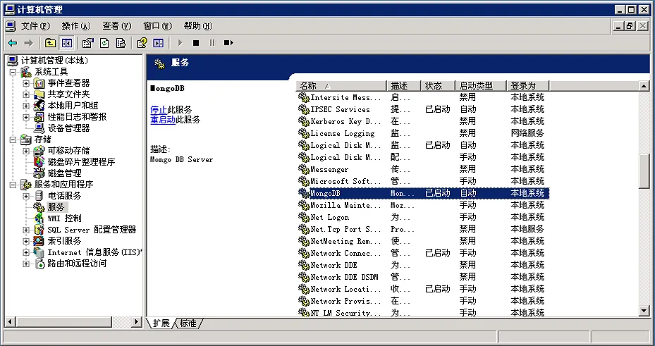The width and height of the screenshot is (655, 346).
Task: Pause the service with the pause icon
Action: pos(212,42)
